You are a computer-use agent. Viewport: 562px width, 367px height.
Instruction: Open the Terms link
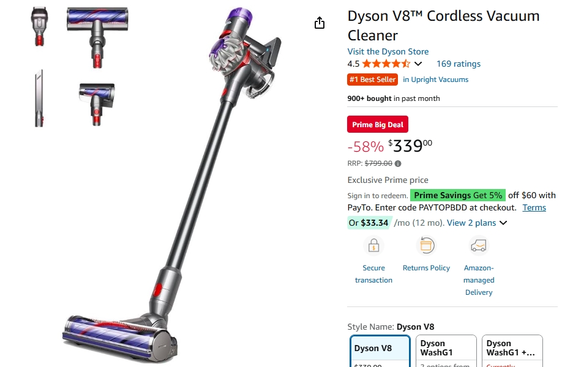534,208
